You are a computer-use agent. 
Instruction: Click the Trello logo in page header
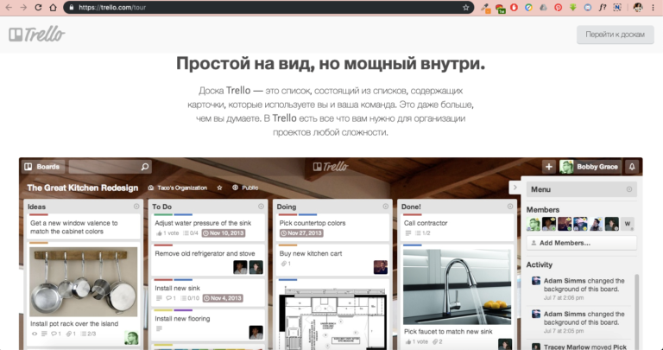click(37, 35)
